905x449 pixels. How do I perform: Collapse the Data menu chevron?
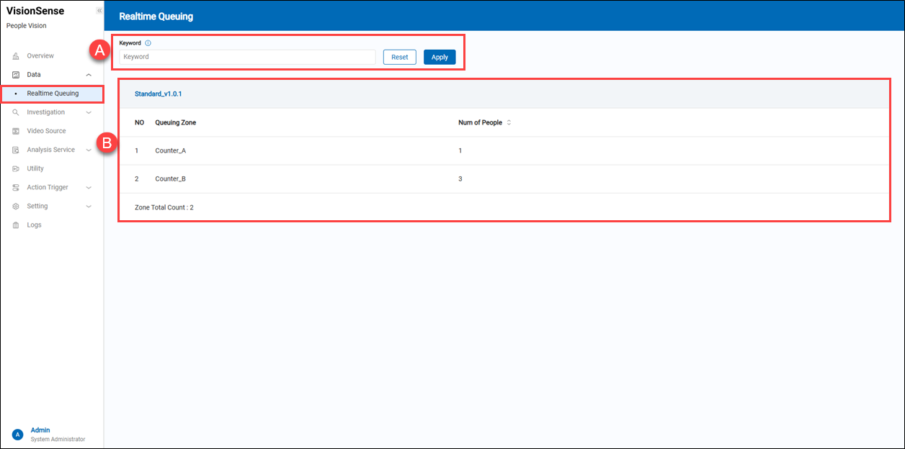pos(89,75)
